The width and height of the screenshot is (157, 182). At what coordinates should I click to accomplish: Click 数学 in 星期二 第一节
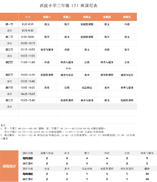[67, 24]
